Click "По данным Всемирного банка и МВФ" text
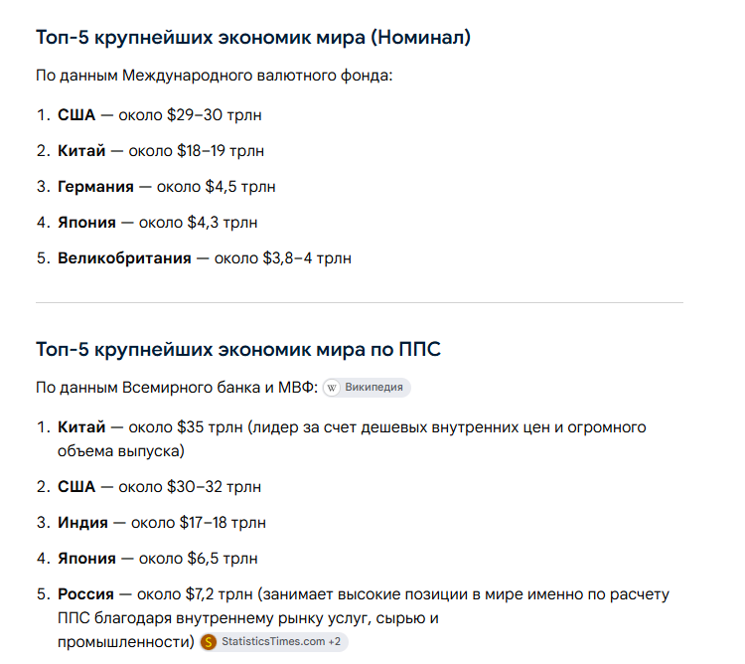Image resolution: width=745 pixels, height=664 pixels. click(x=177, y=388)
